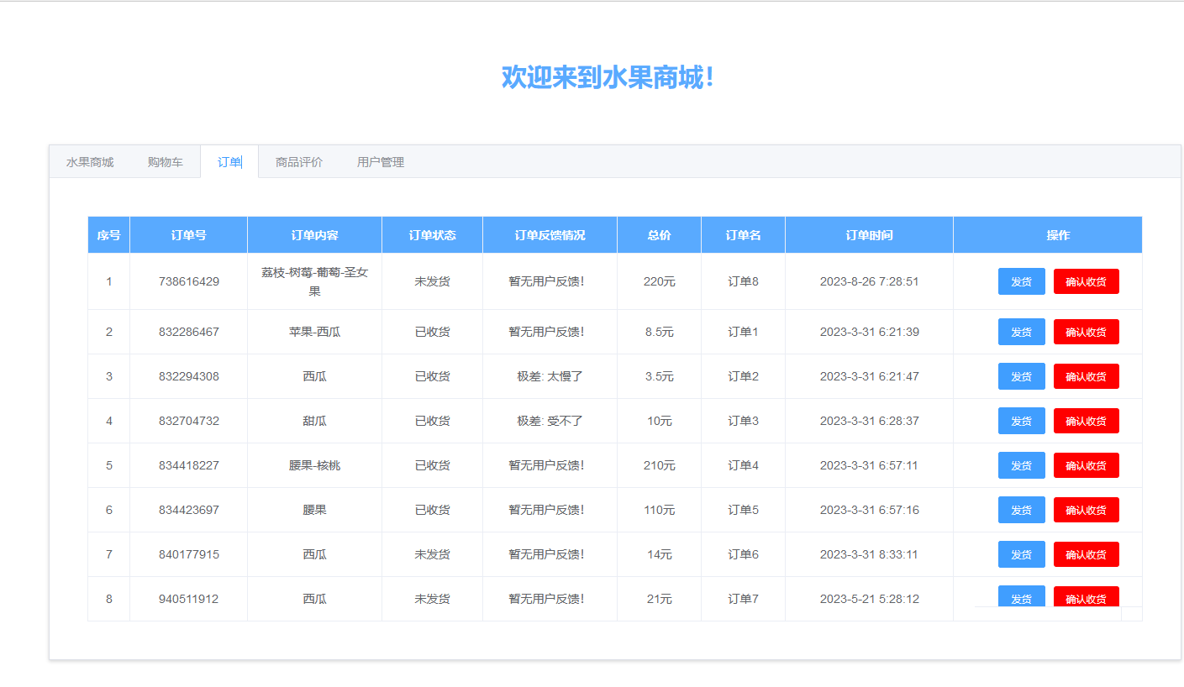Click the 21元 price cell
This screenshot has height=687, width=1184.
(x=660, y=599)
